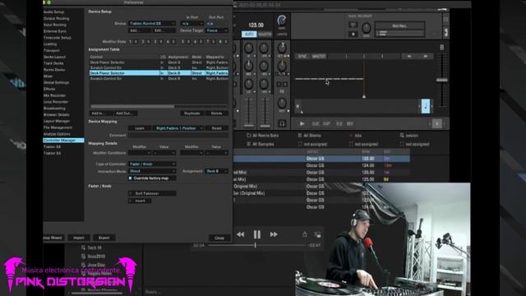
Task: Click the picture-in-picture icon in the video player
Action: click(x=317, y=234)
